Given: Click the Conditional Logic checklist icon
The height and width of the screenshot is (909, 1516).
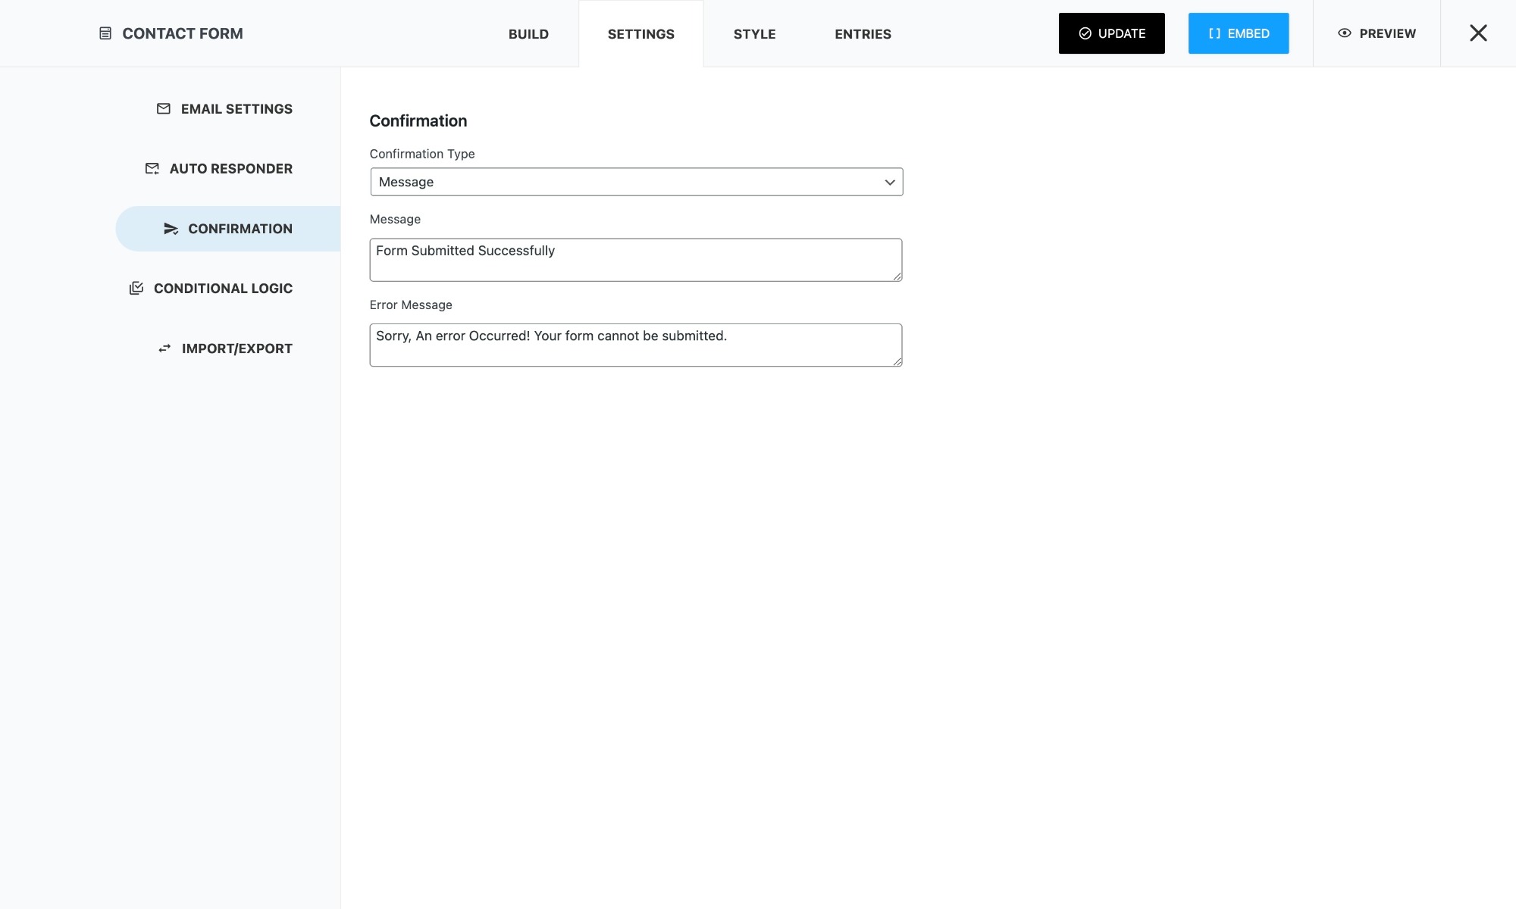Looking at the screenshot, I should pos(136,288).
